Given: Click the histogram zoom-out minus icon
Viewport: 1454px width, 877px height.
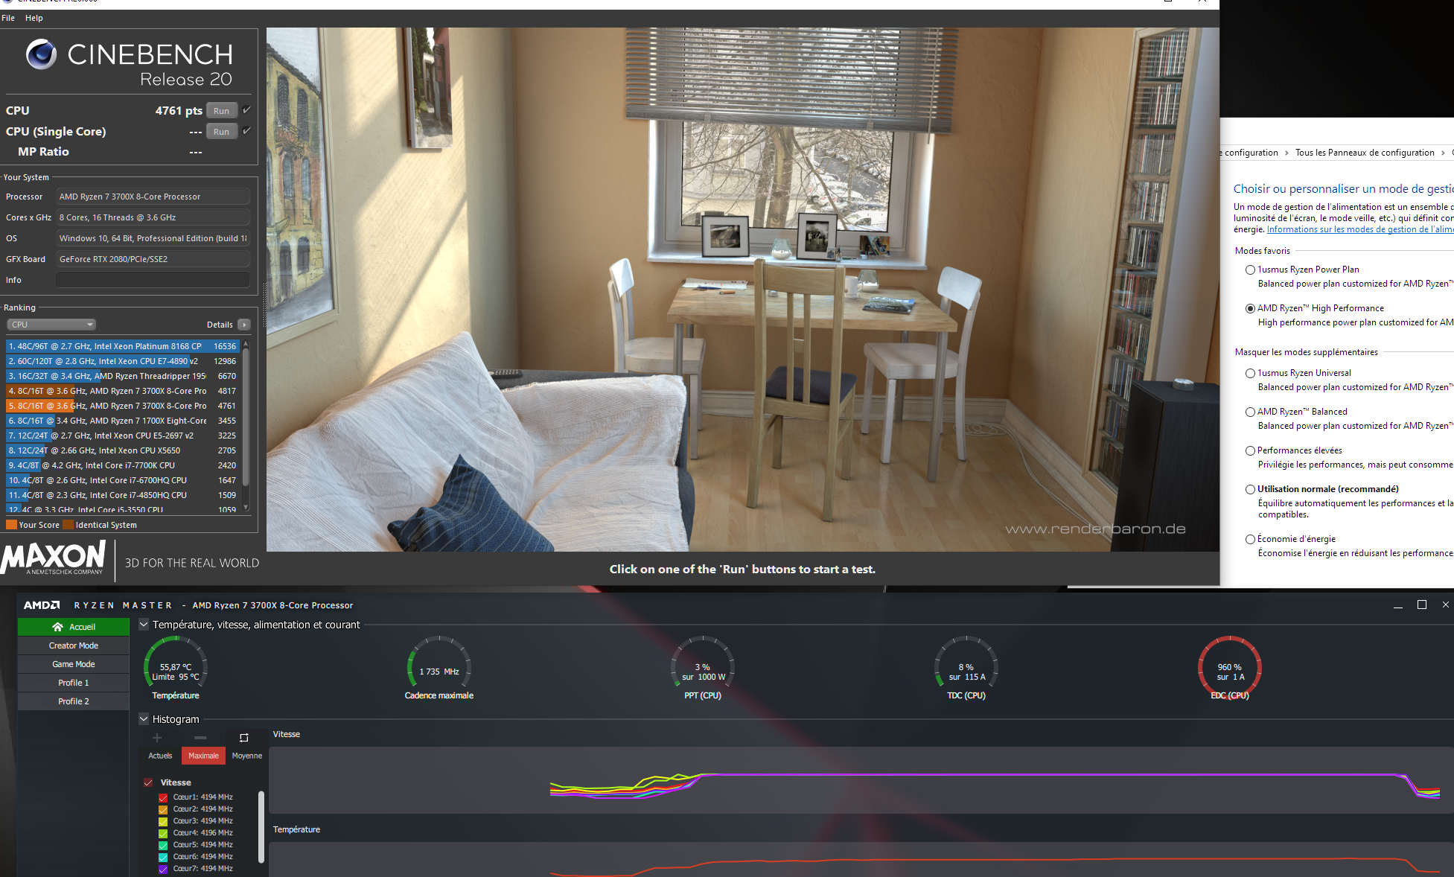Looking at the screenshot, I should coord(200,738).
